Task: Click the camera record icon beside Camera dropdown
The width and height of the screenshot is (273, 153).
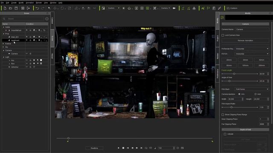Action: pos(174,8)
